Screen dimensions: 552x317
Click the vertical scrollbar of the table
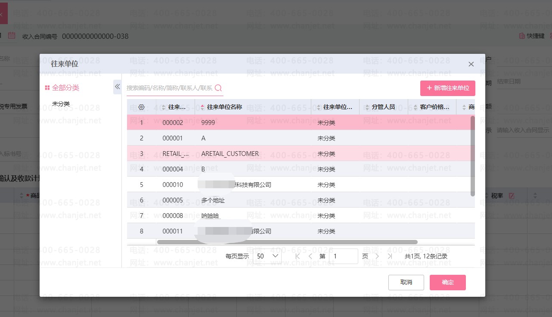pyautogui.click(x=472, y=156)
